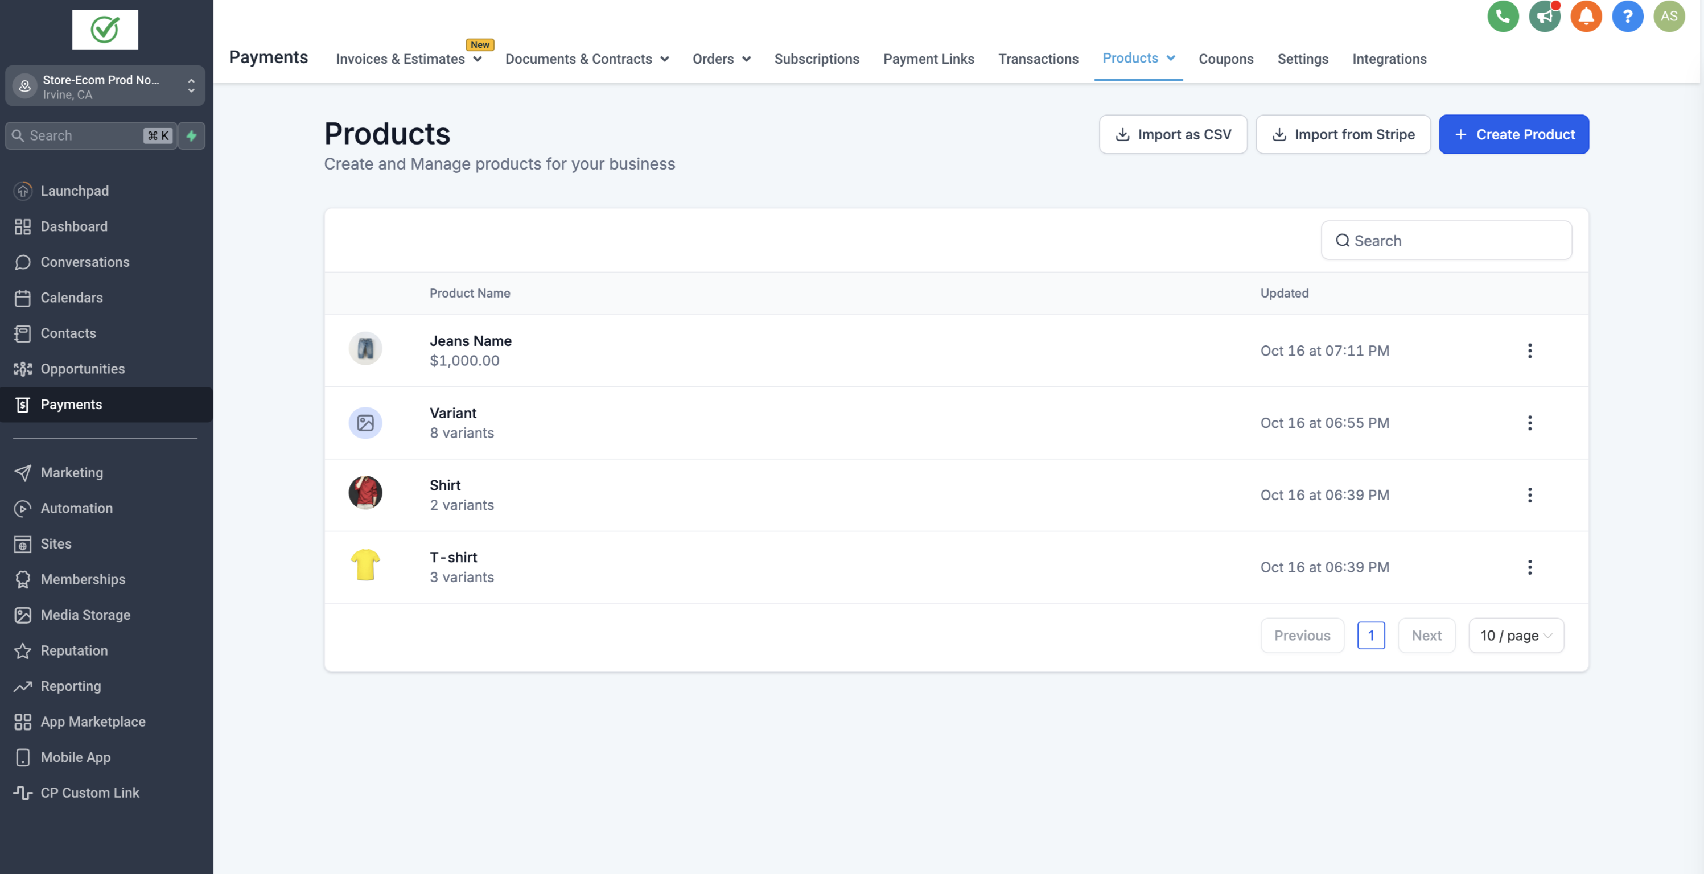
Task: Open the 10 / page size dropdown
Action: pyautogui.click(x=1516, y=636)
